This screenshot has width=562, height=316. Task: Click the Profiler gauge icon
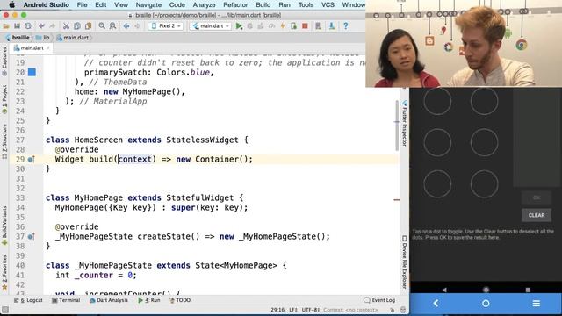pos(271,26)
